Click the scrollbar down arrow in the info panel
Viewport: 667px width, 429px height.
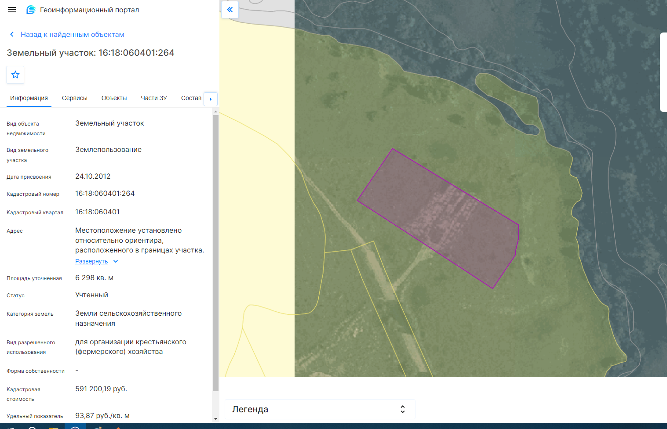(x=215, y=419)
